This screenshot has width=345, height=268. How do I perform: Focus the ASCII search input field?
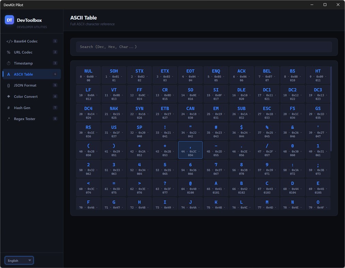(204, 47)
